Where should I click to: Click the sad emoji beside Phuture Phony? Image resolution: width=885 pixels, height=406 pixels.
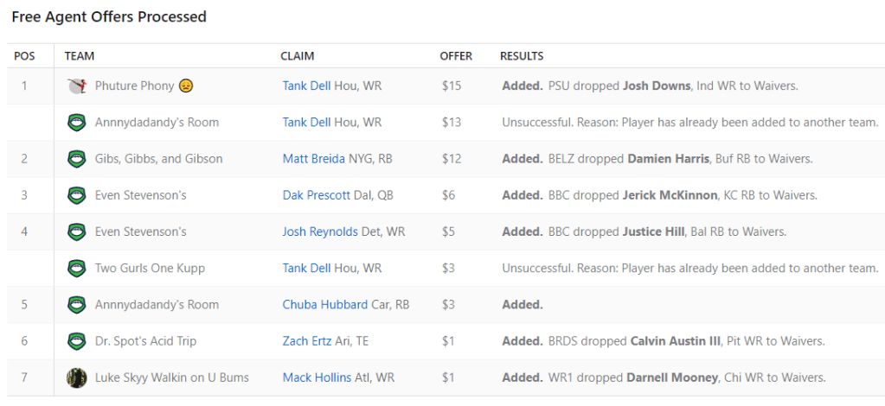186,86
